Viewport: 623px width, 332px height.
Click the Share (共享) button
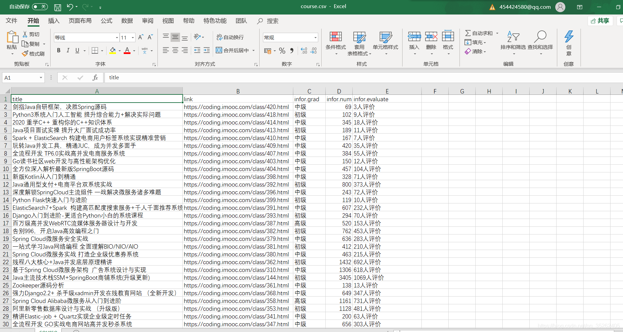point(600,21)
